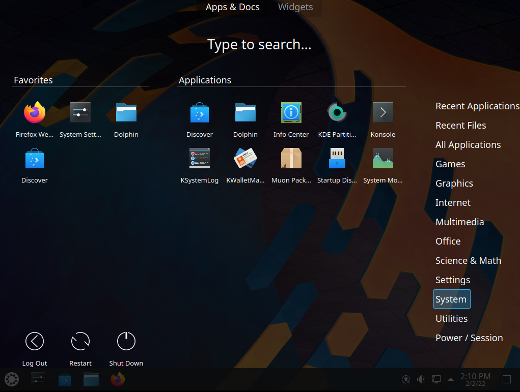Viewport: 520px width, 392px height.
Task: Select the Multimedia category
Action: point(459,222)
